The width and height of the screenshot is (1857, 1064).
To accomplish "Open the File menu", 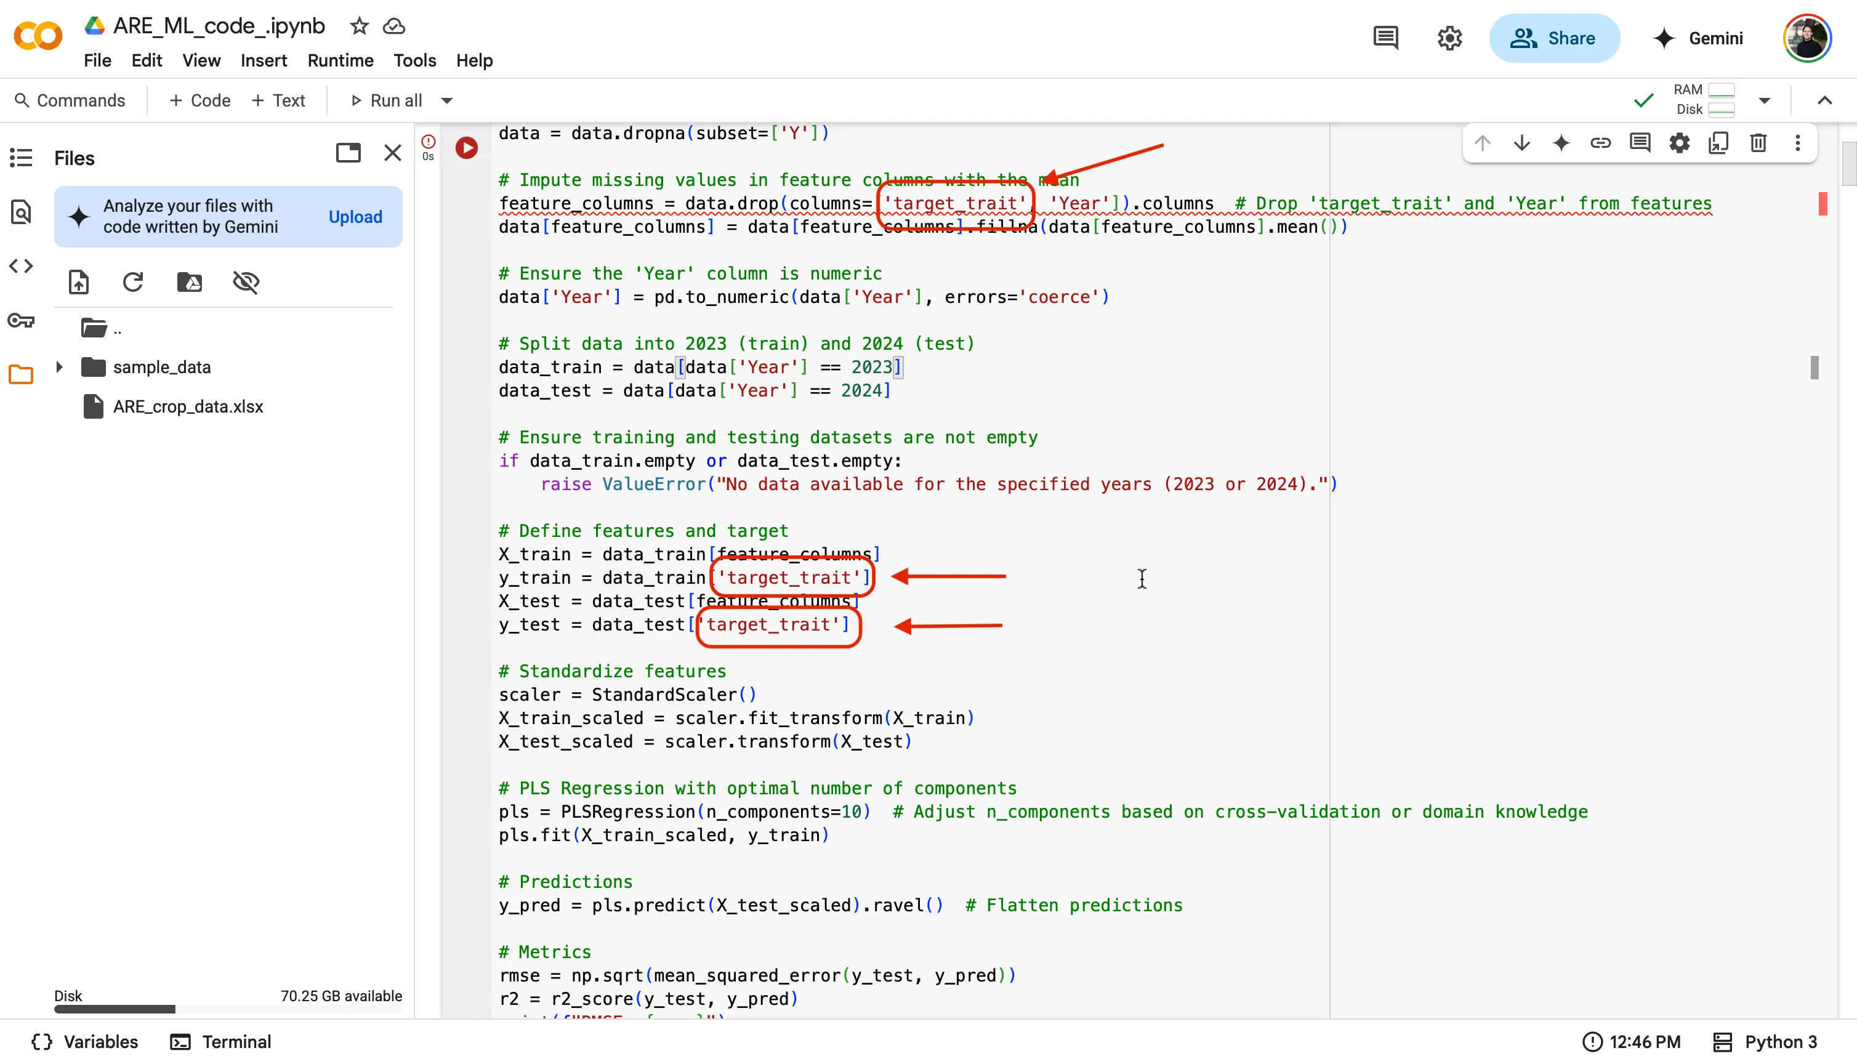I will [97, 61].
